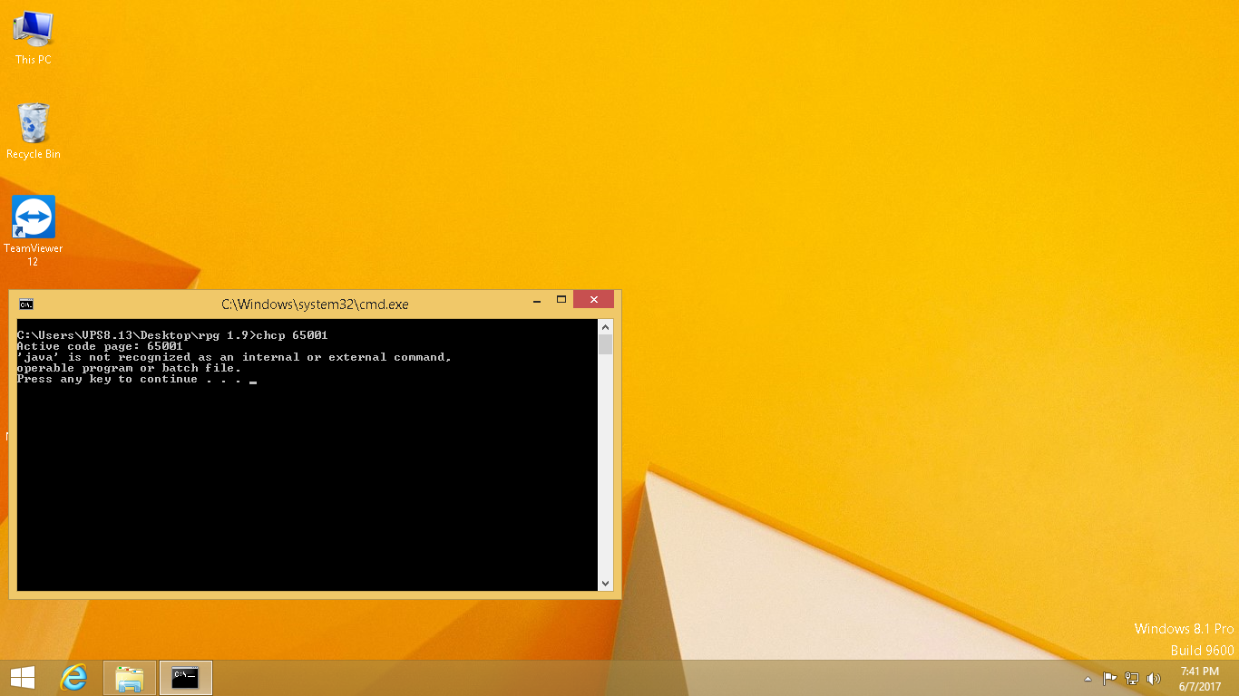The height and width of the screenshot is (696, 1239).
Task: Click the console vertical scrollbar thumb
Action: pos(605,344)
